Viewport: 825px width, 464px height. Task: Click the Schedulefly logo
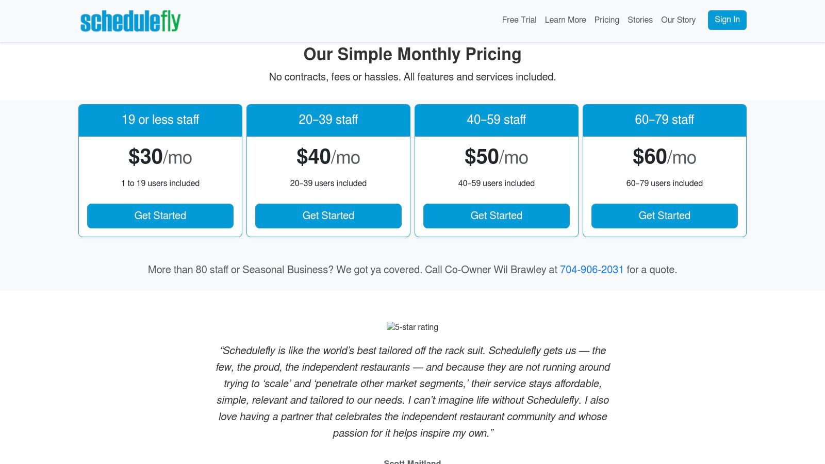pos(130,21)
